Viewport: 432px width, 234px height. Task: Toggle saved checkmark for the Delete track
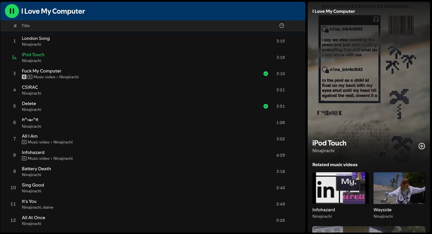click(x=266, y=106)
